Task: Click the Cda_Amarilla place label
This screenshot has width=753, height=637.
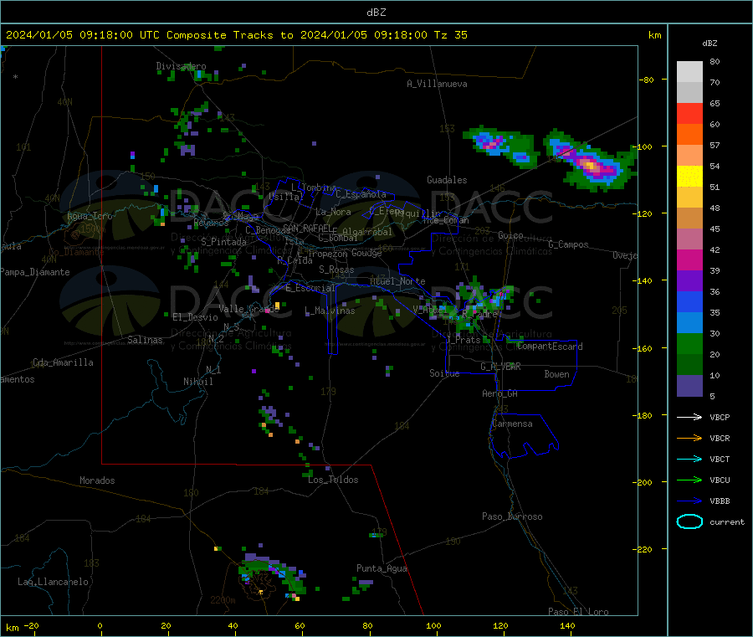Action: click(x=63, y=362)
